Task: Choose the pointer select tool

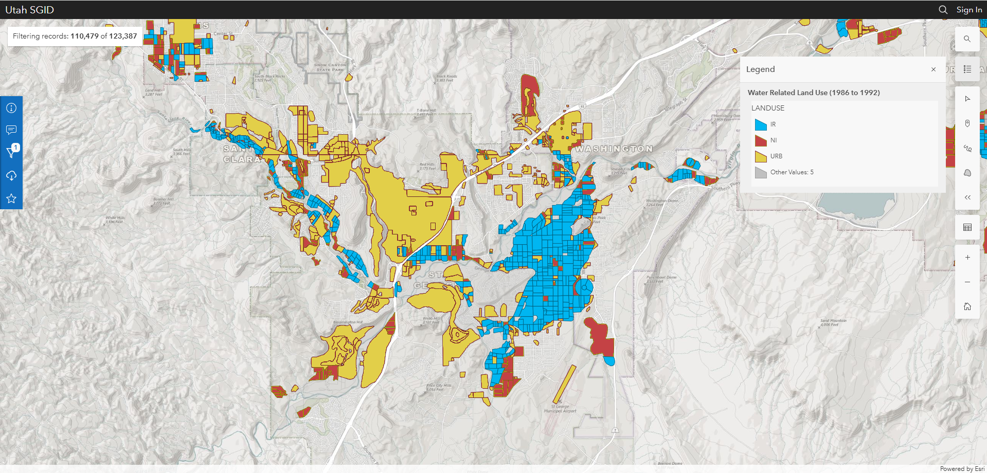Action: [967, 99]
